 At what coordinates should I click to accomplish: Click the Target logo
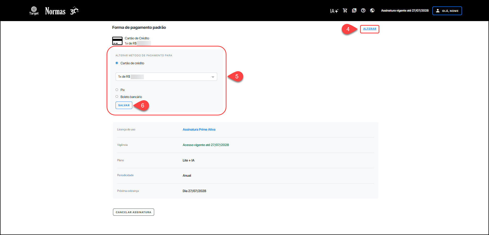tap(34, 11)
